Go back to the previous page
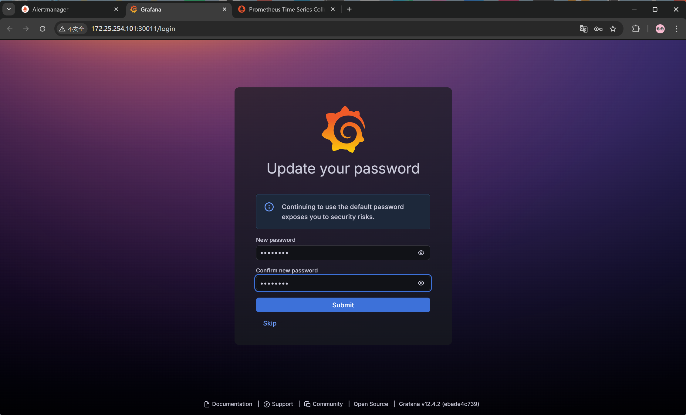The width and height of the screenshot is (686, 415). pos(10,29)
